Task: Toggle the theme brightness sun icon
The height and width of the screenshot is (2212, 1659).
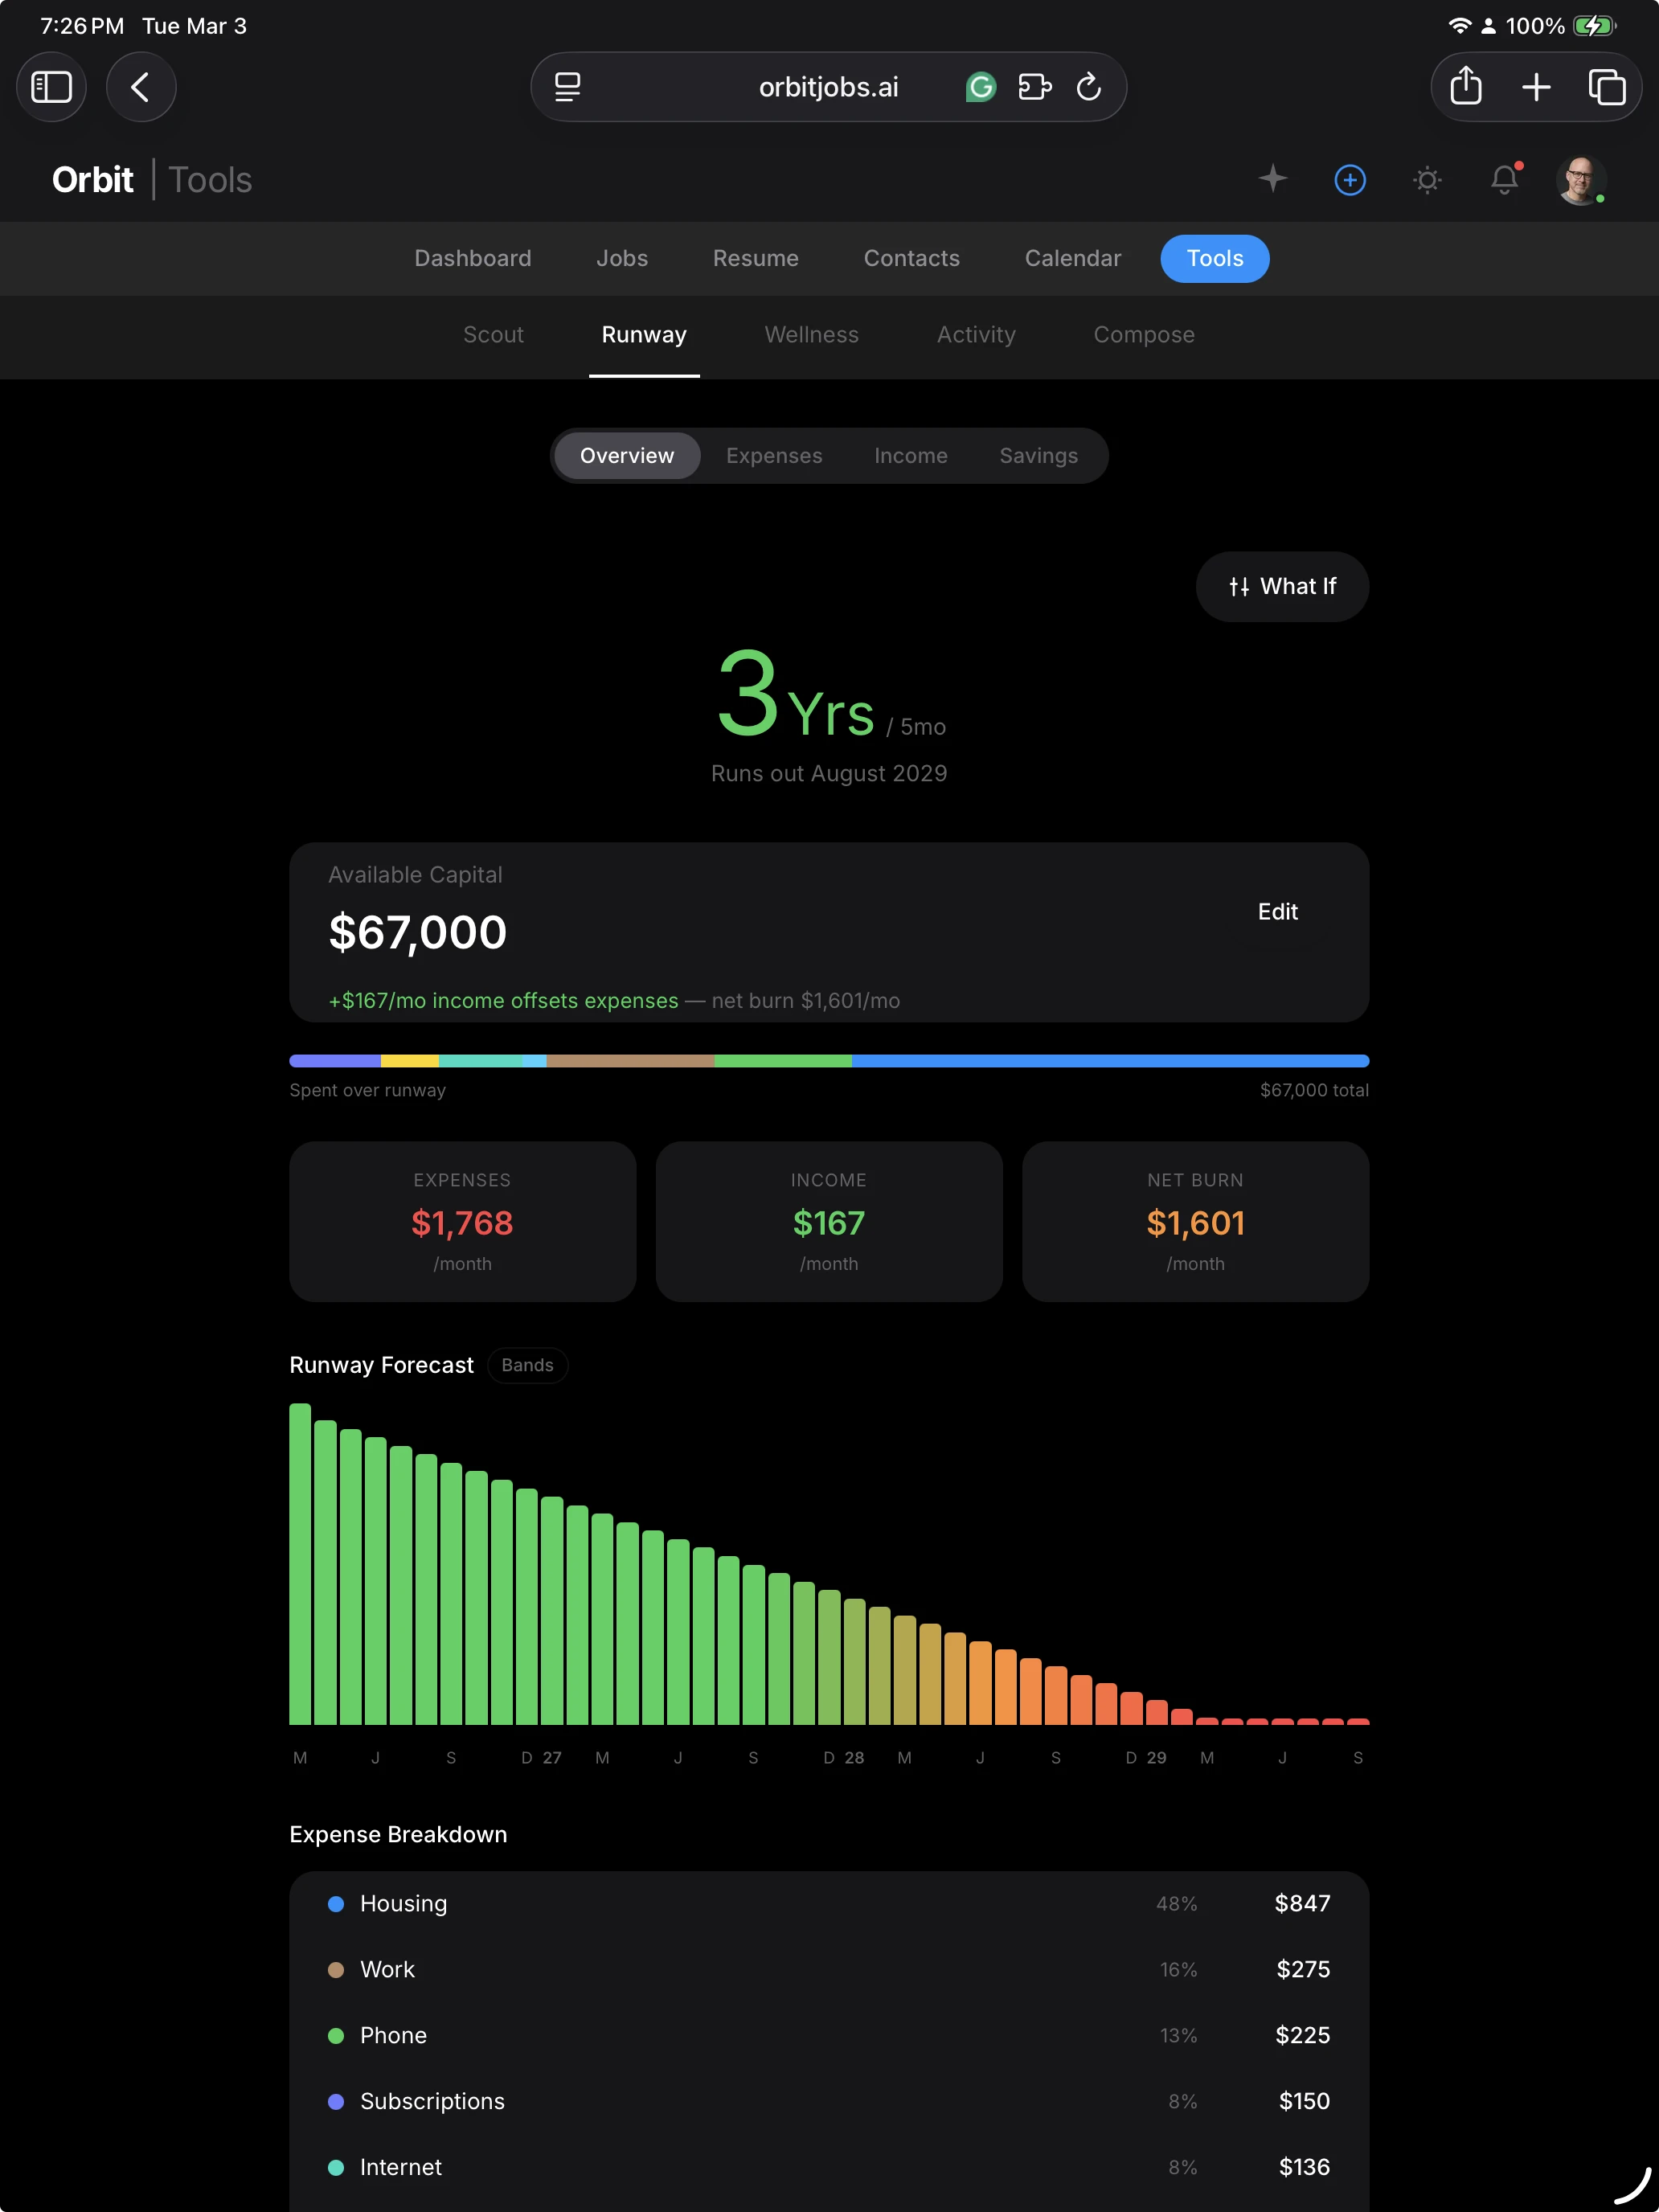Action: (x=1427, y=180)
